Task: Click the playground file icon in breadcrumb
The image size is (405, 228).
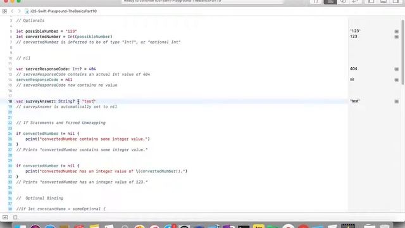Action: 27,11
